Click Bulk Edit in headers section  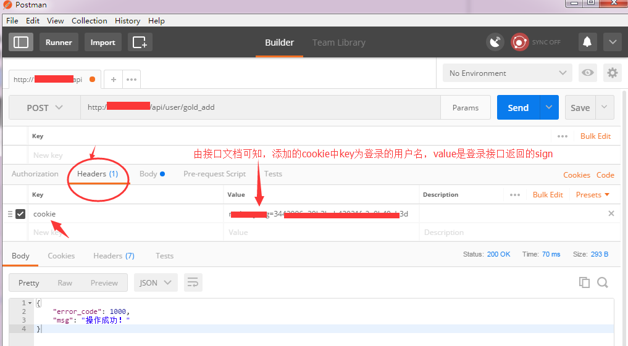pyautogui.click(x=548, y=195)
